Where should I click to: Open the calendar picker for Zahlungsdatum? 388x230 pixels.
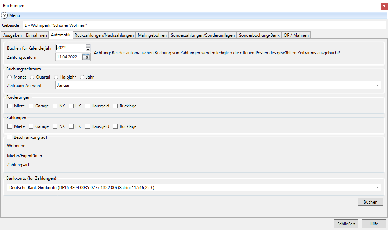point(86,57)
